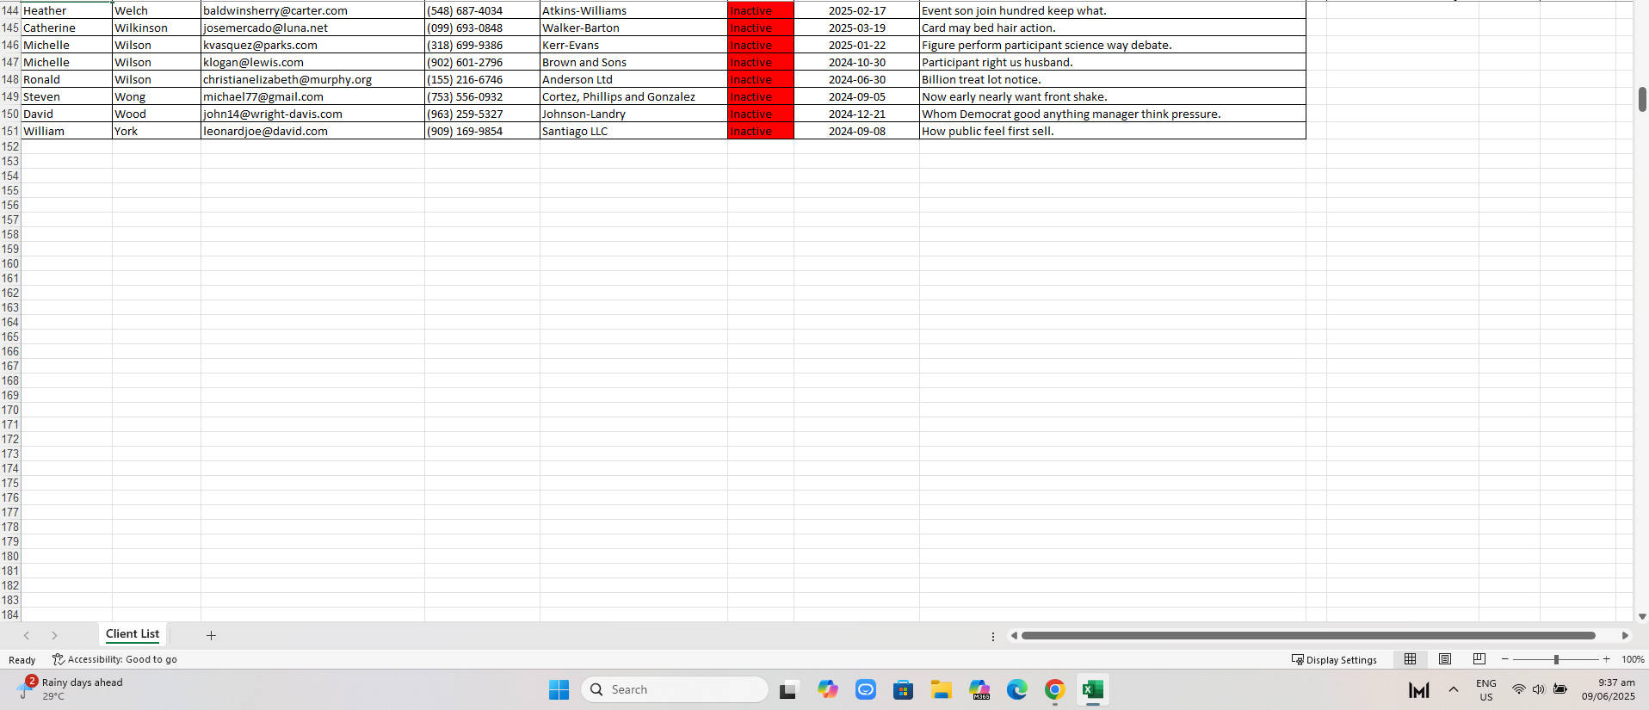The width and height of the screenshot is (1649, 710).
Task: Open the blue chat app on taskbar
Action: [x=866, y=689]
